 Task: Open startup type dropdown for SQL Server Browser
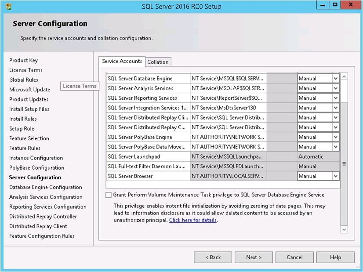coord(335,176)
